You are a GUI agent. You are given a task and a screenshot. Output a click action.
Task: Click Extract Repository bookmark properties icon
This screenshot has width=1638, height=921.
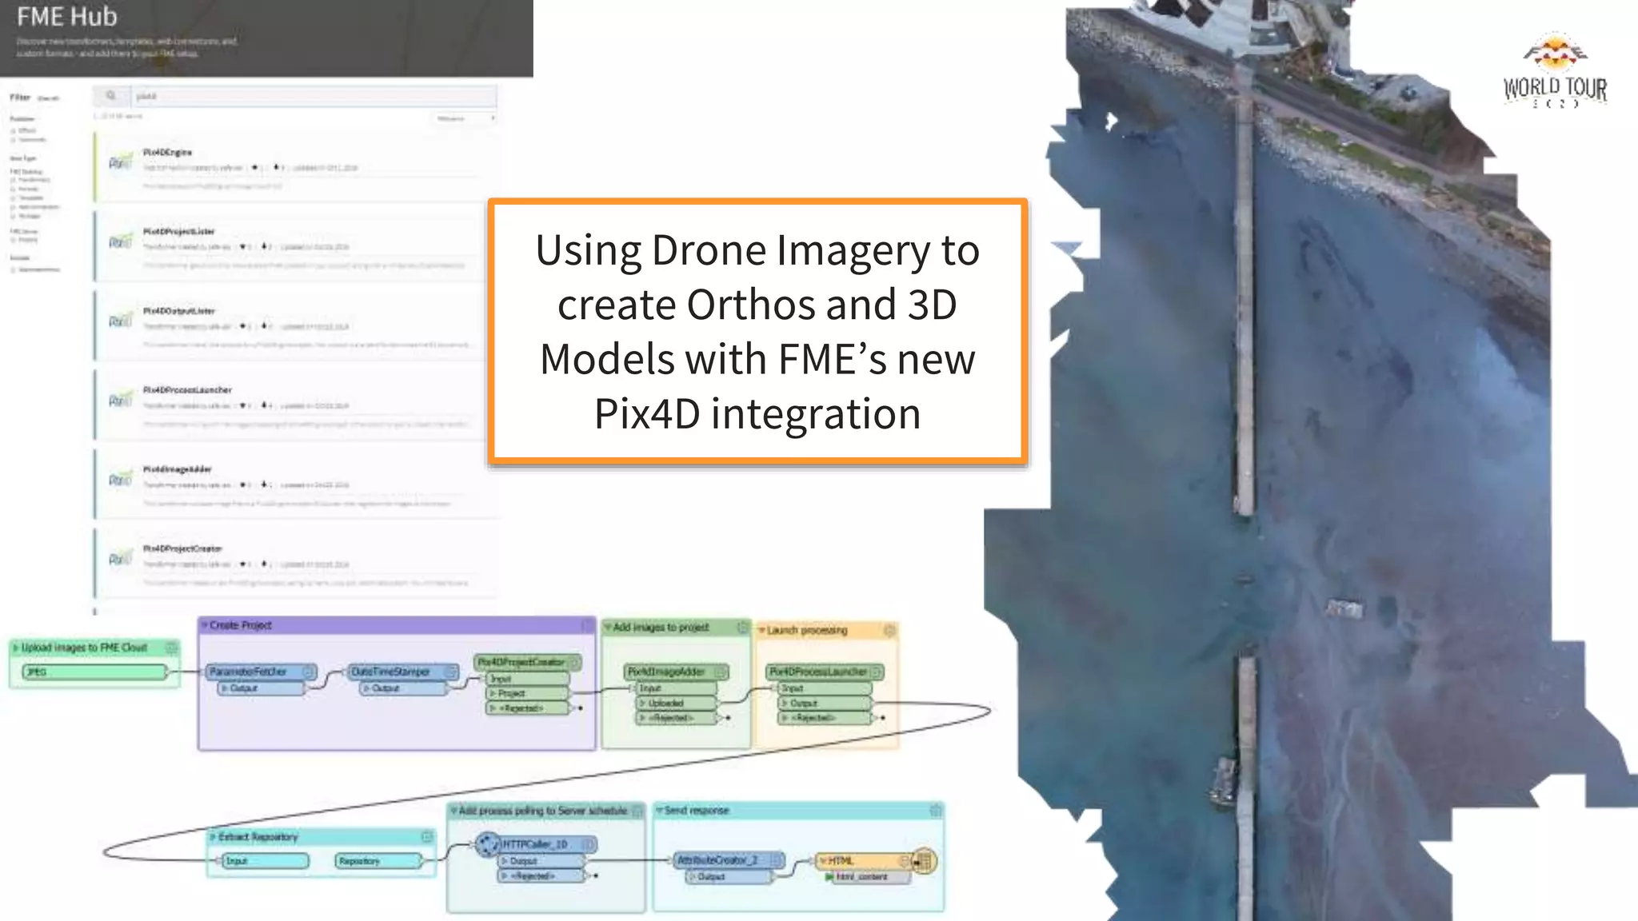tap(427, 836)
